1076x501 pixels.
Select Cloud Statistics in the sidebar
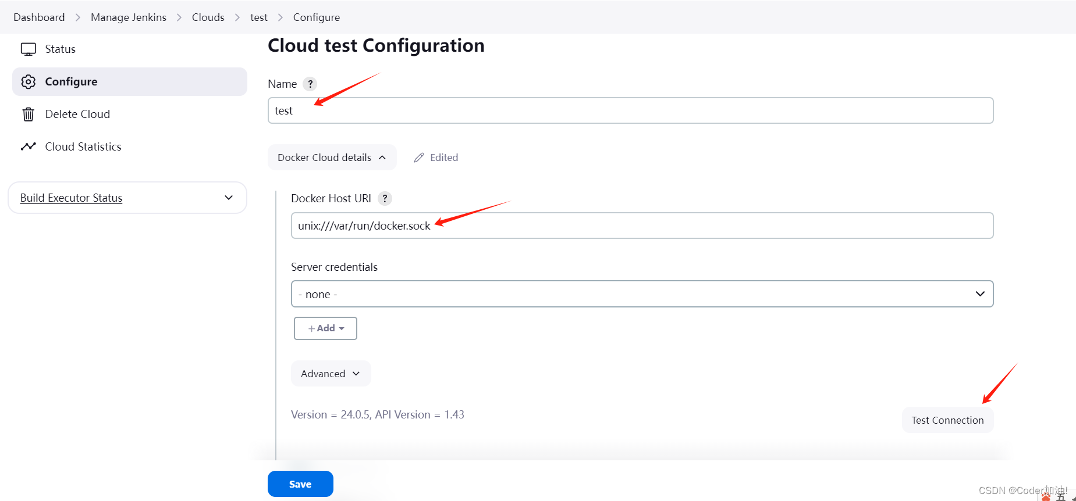coord(83,147)
